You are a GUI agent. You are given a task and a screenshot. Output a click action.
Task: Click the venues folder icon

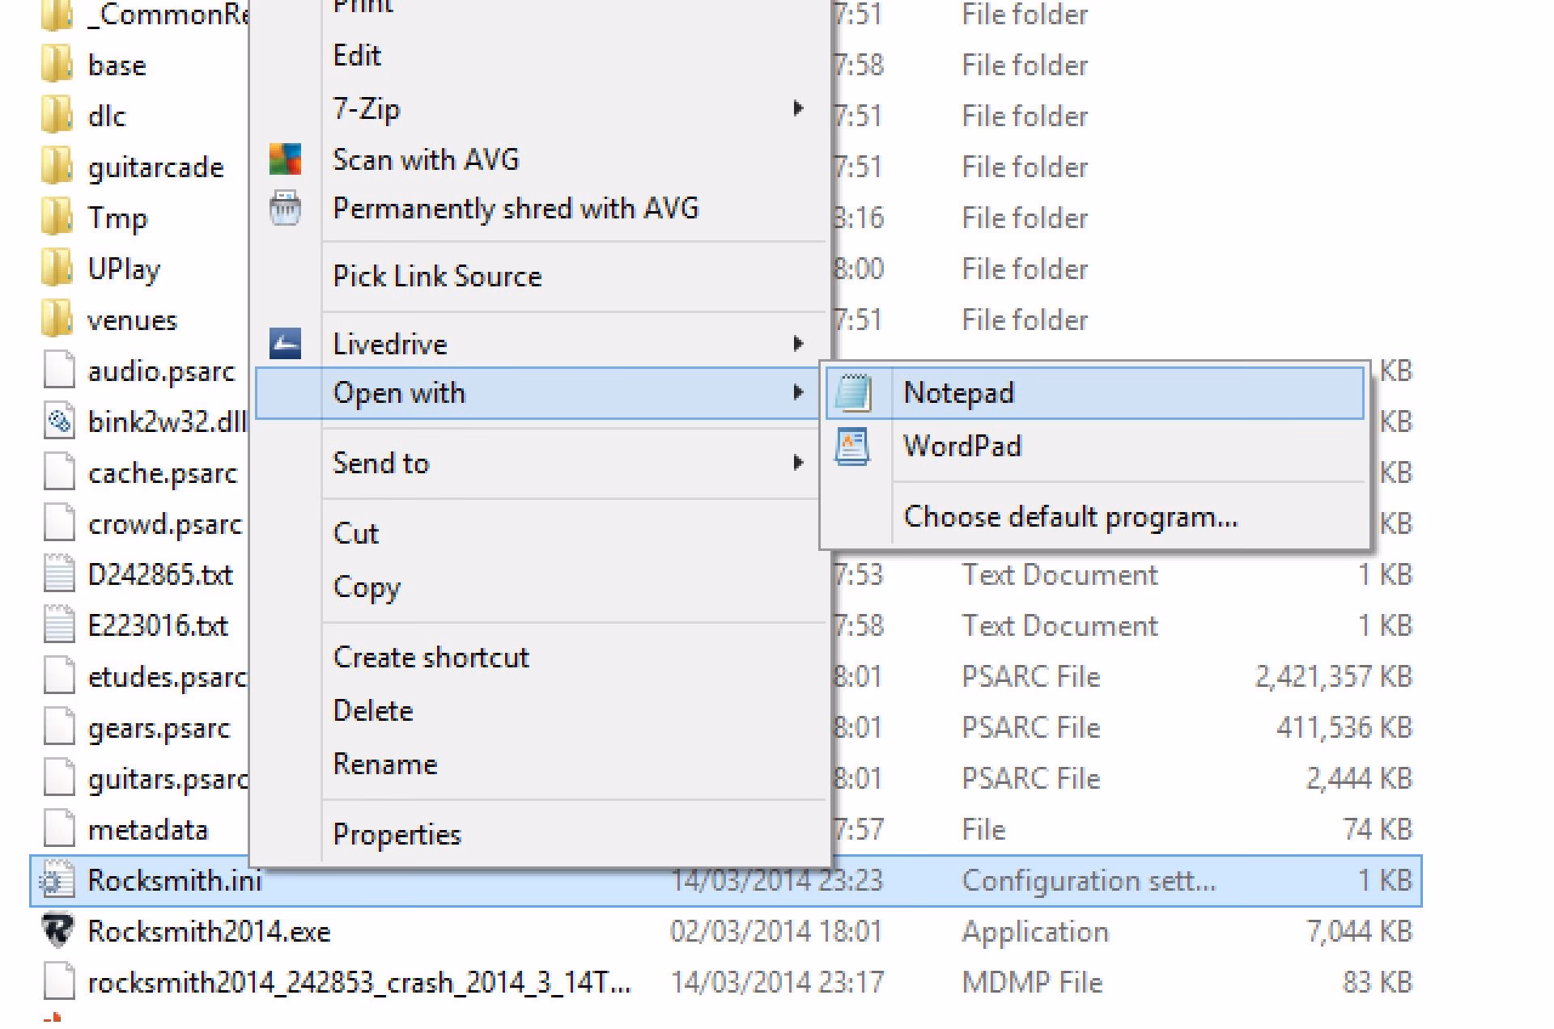point(57,319)
